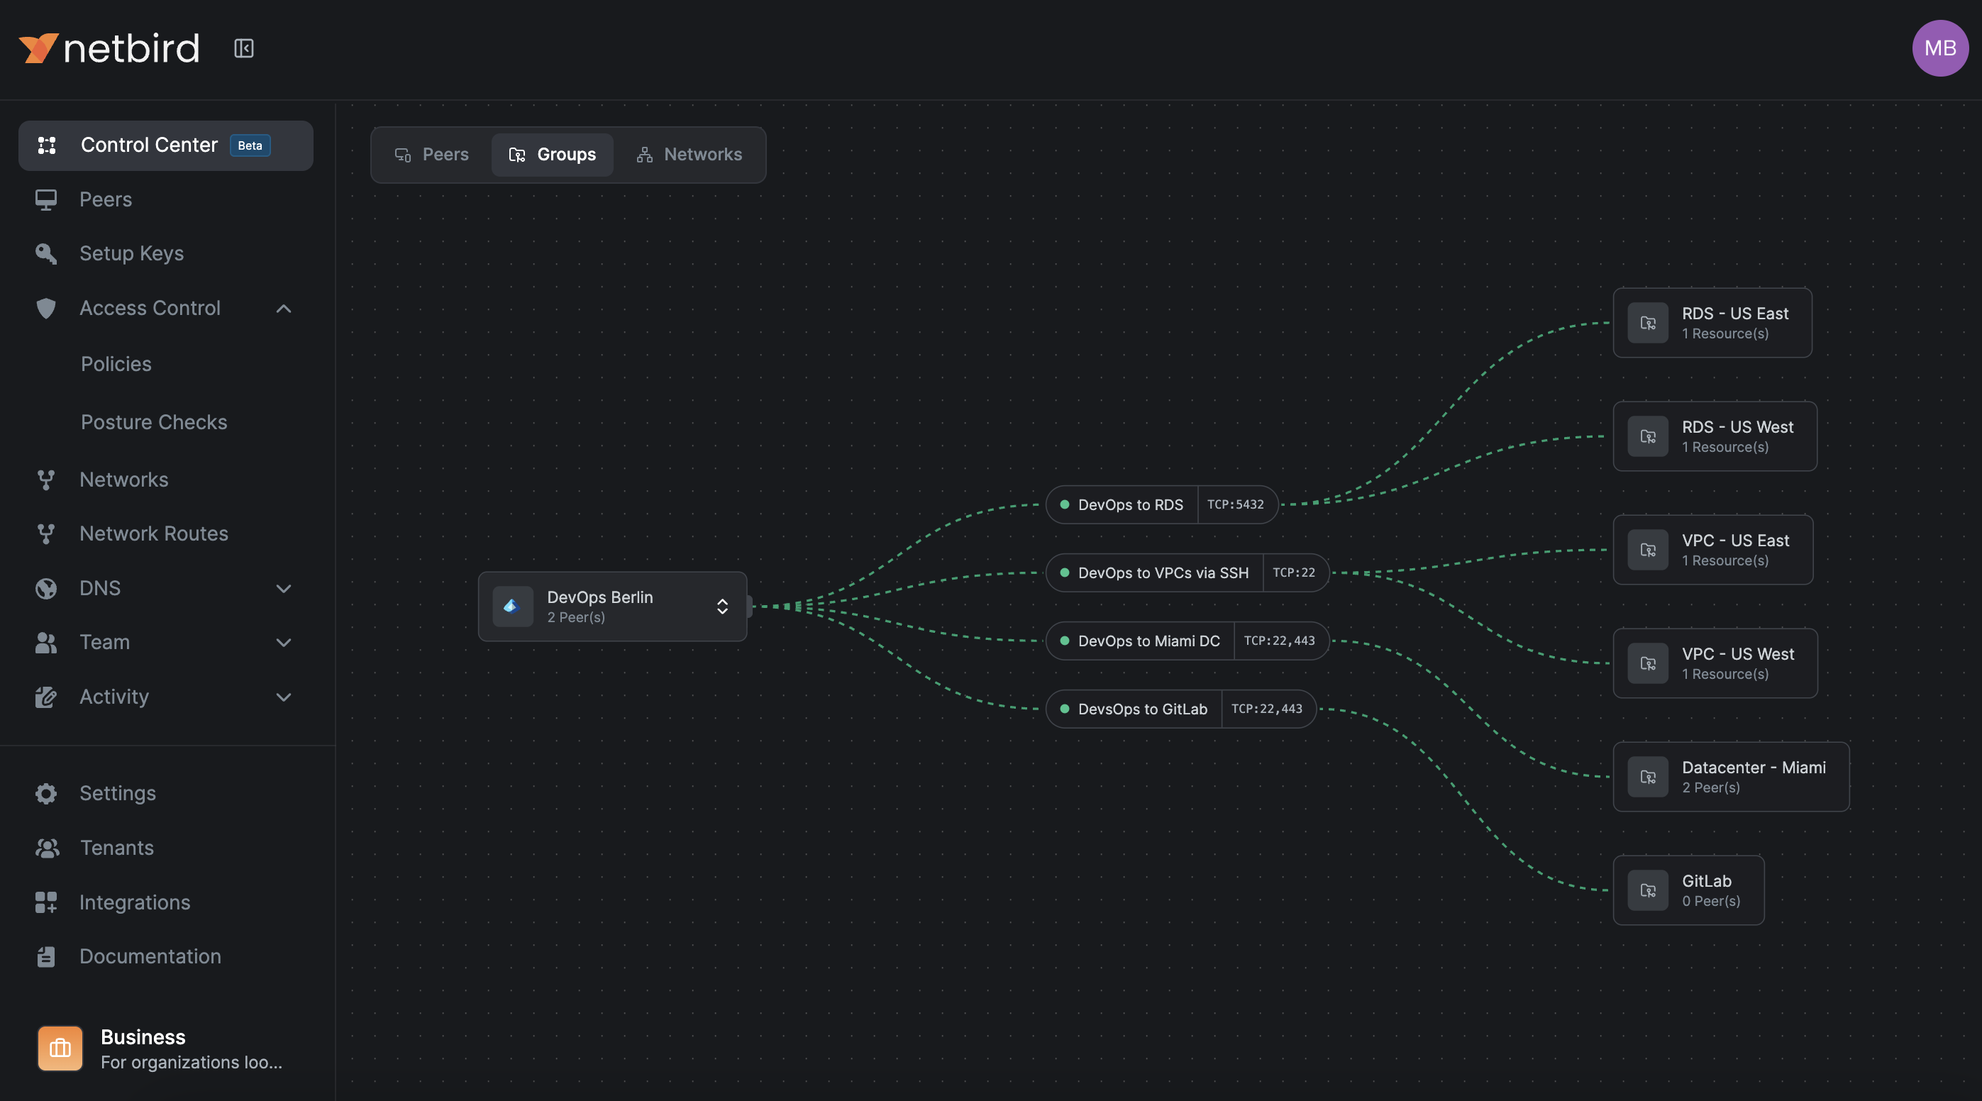Collapse the sidebar using the panel icon

(x=244, y=48)
